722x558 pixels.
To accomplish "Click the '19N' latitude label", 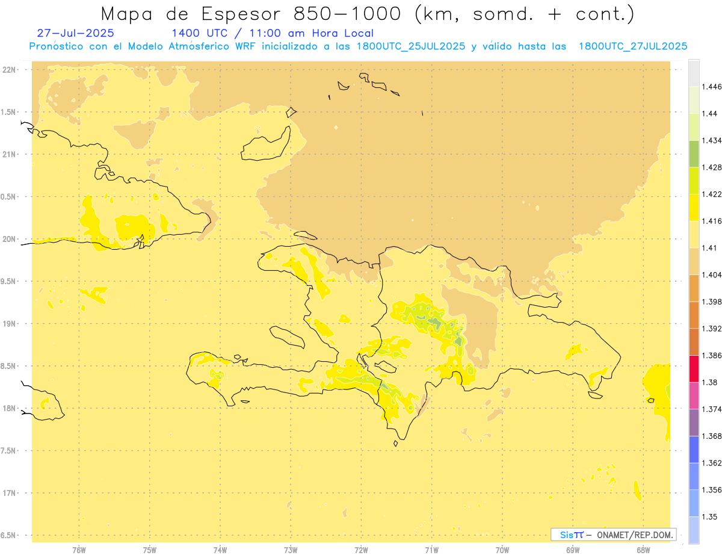I will click(10, 324).
